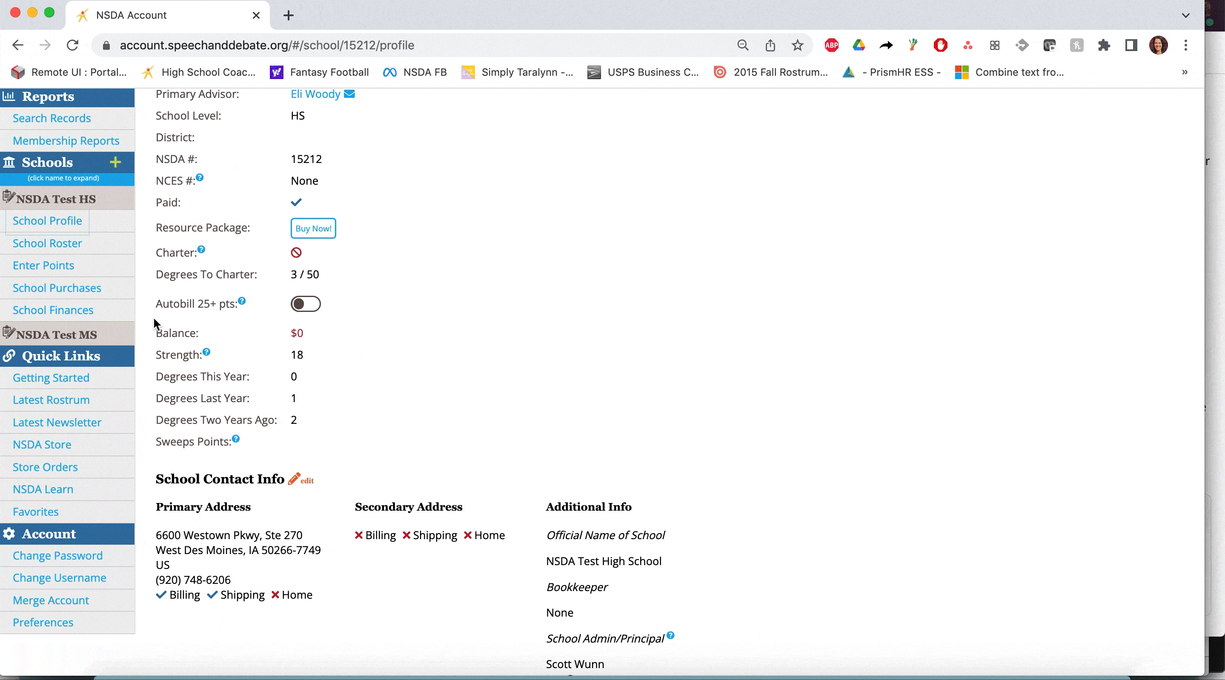Click the NSDA number 15212 value
Image resolution: width=1225 pixels, height=680 pixels.
306,159
